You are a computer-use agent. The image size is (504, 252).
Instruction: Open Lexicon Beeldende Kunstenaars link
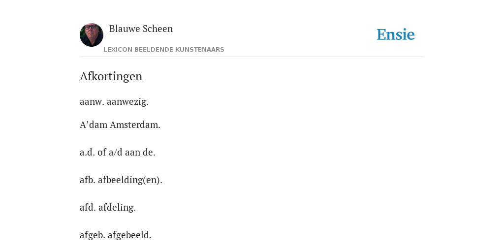(164, 50)
